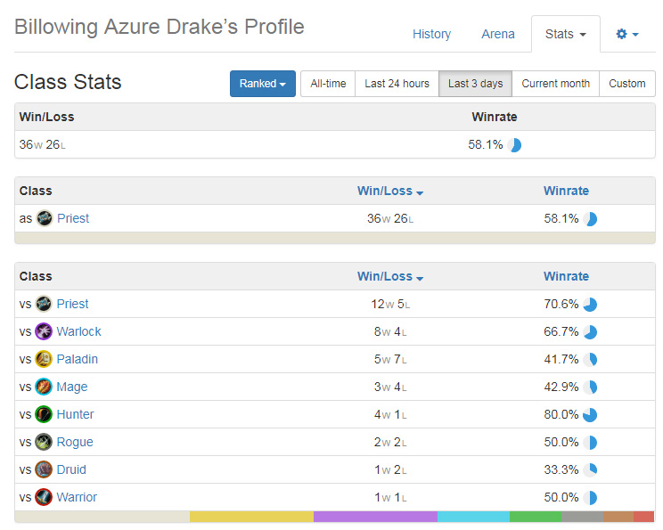Click the Rogue row 50.0% pie icon
This screenshot has height=530, width=663.
click(x=590, y=443)
